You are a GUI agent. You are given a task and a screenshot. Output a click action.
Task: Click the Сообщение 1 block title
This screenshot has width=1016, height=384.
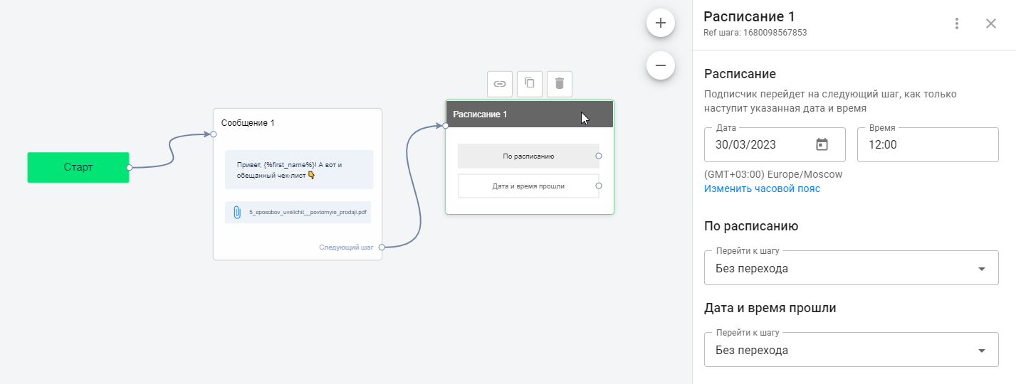tap(248, 123)
